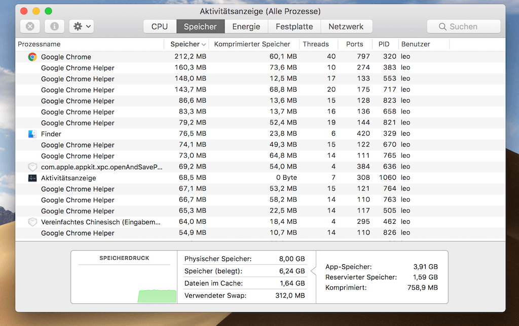Viewport: 519px width, 326px height.
Task: Click the process info (i) toolbar icon
Action: pos(54,26)
